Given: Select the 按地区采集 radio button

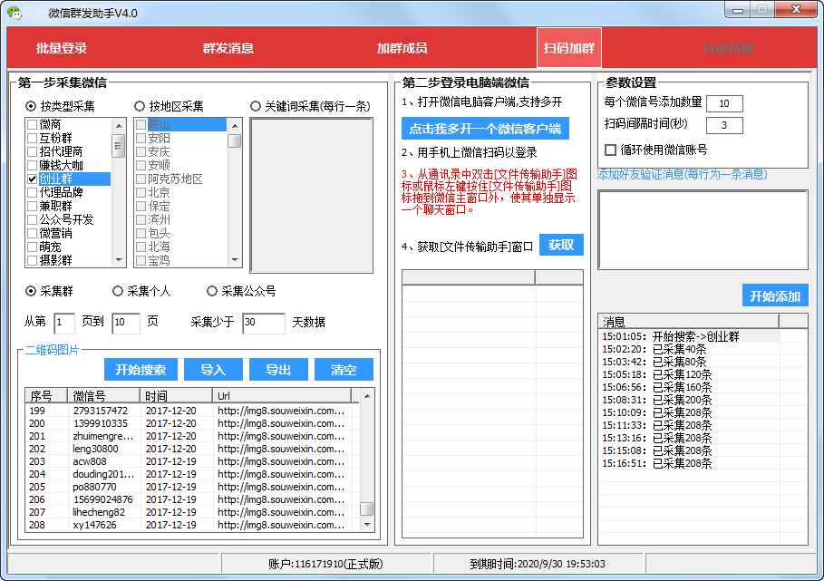Looking at the screenshot, I should [140, 107].
